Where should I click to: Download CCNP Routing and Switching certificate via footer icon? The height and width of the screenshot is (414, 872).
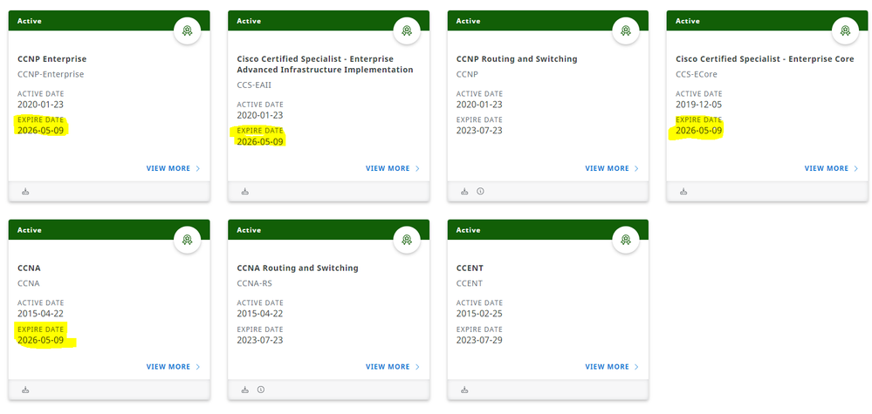pyautogui.click(x=465, y=192)
